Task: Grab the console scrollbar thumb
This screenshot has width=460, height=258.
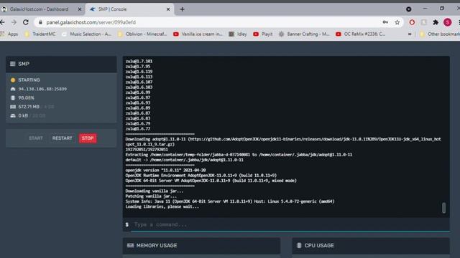Action: pyautogui.click(x=443, y=208)
